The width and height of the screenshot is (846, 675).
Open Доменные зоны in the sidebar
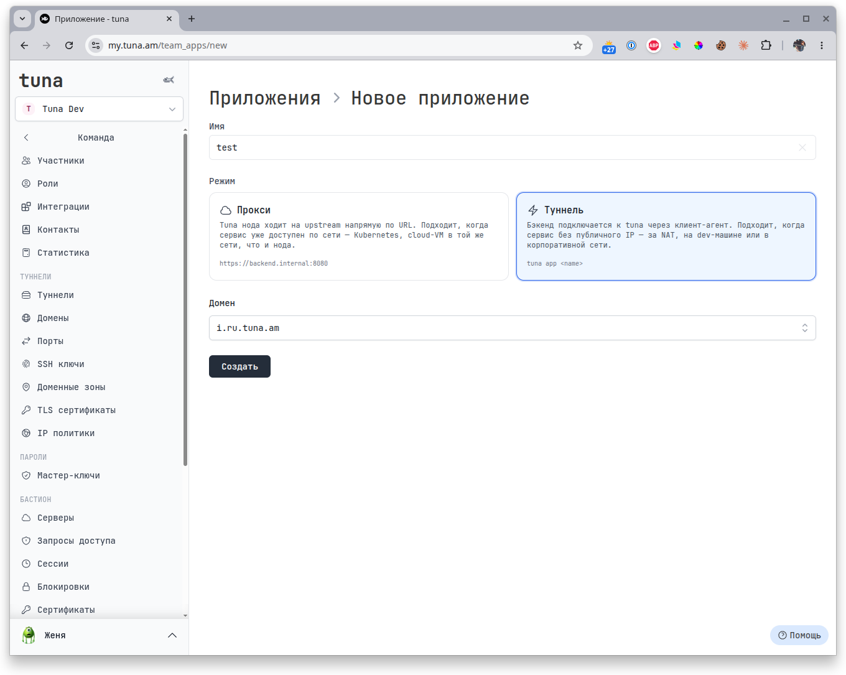point(72,387)
